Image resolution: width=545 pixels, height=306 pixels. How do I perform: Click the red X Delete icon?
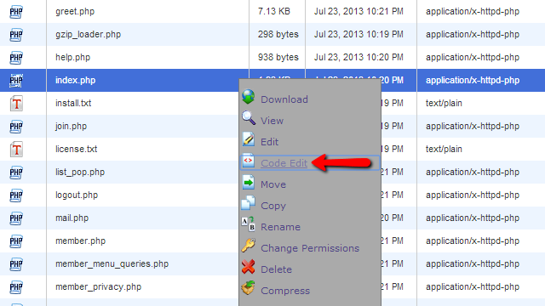pyautogui.click(x=248, y=267)
